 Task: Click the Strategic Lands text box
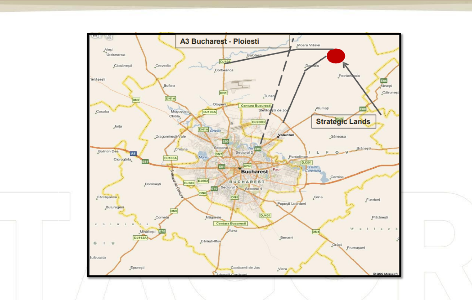coord(344,122)
